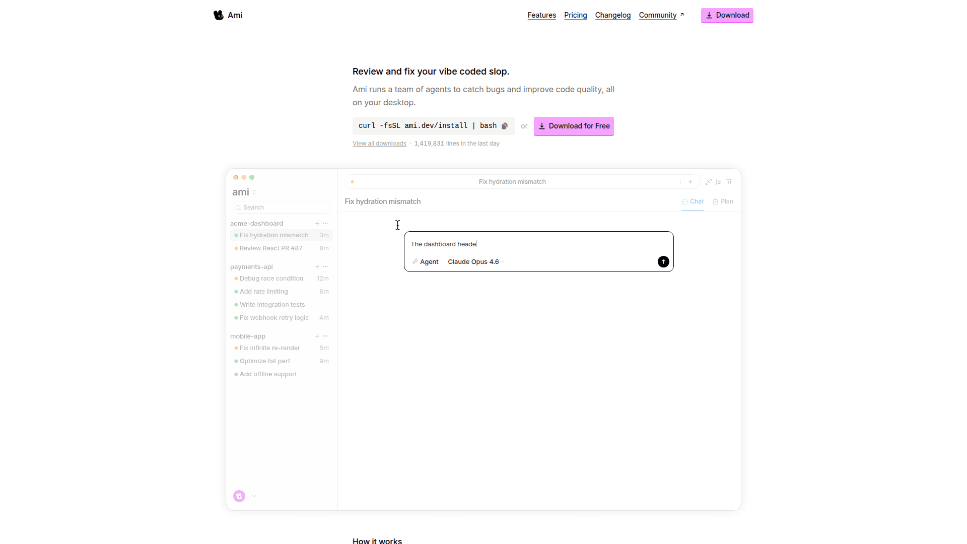Open the Claude Opus 4.6 model dropdown
This screenshot has width=967, height=544.
(x=476, y=262)
